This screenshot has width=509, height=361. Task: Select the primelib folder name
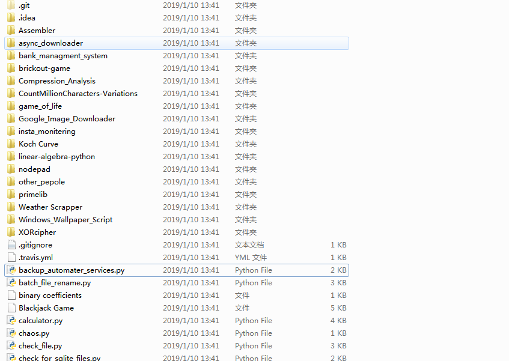(33, 195)
